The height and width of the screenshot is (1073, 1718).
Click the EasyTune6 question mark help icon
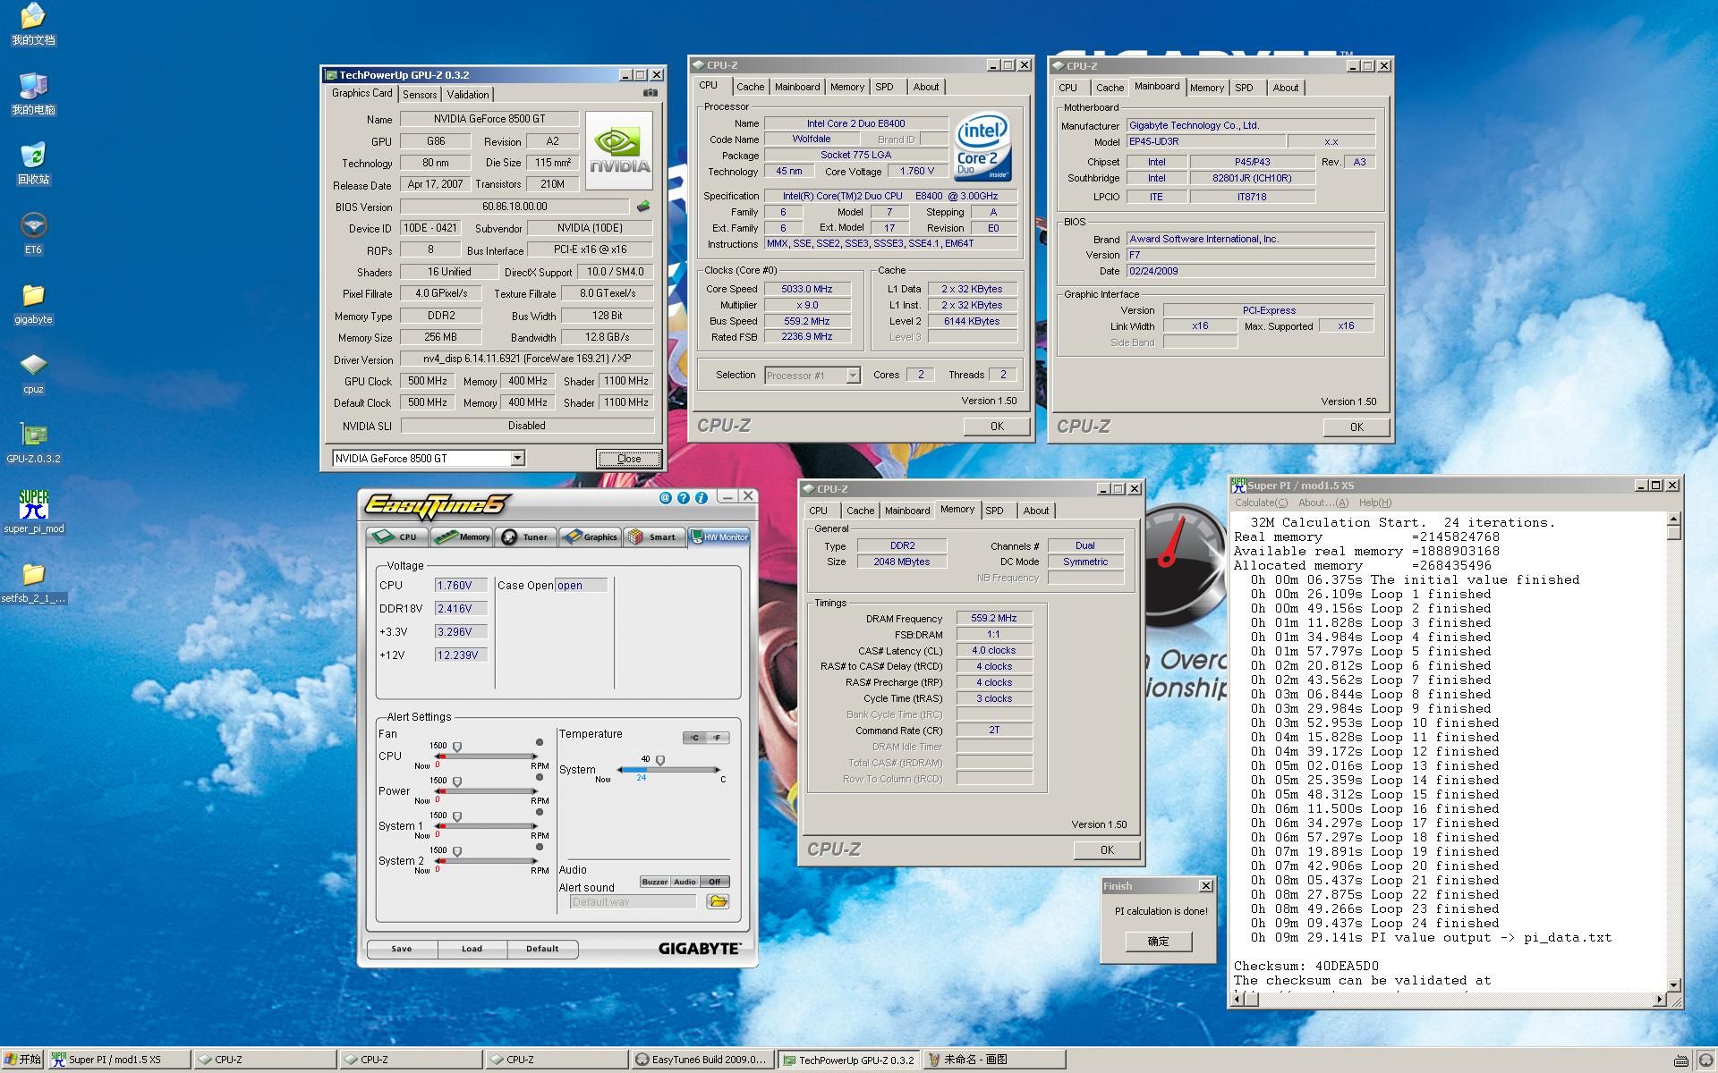pos(684,498)
